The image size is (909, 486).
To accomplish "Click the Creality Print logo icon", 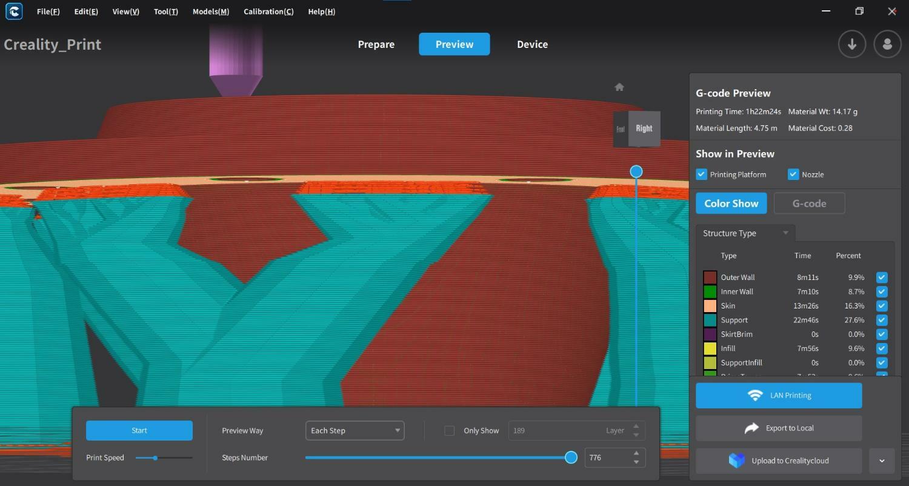I will click(x=14, y=11).
